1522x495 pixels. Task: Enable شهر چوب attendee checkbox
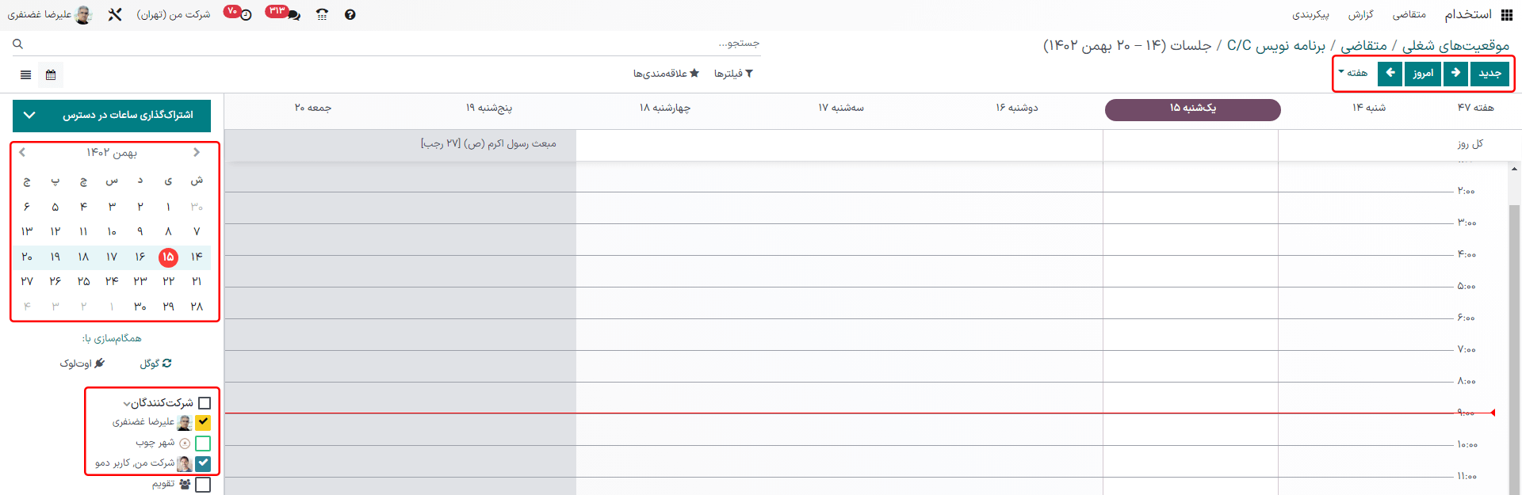click(203, 444)
